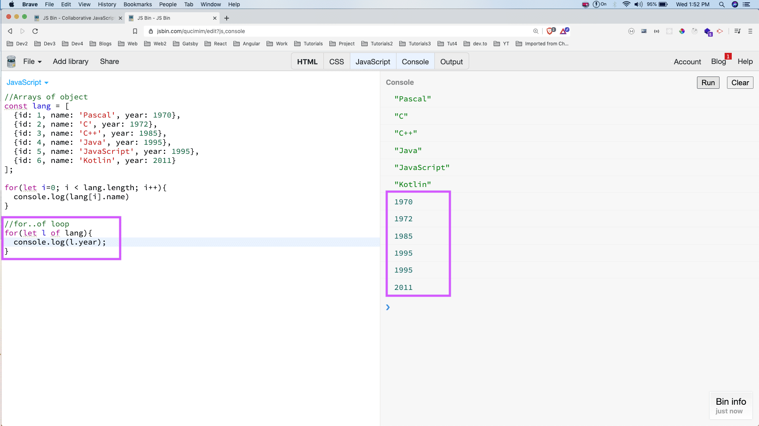Click the curly braces extension icon

point(657,31)
